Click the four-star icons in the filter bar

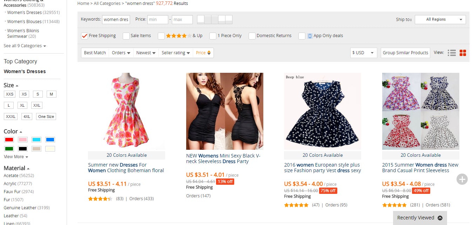click(x=179, y=36)
